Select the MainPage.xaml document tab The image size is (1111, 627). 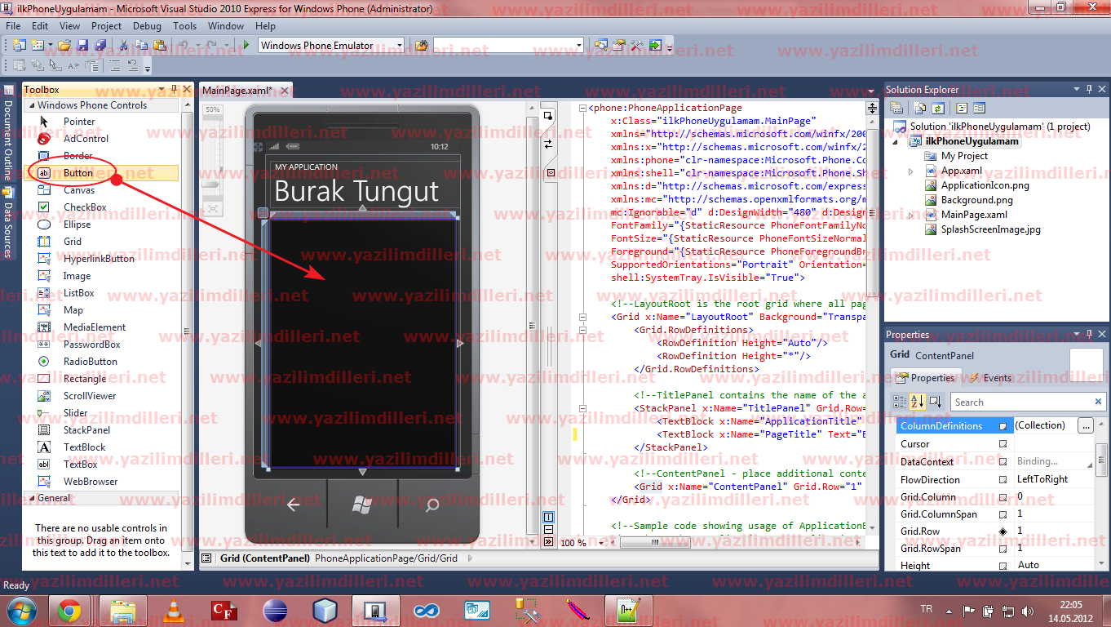(237, 90)
